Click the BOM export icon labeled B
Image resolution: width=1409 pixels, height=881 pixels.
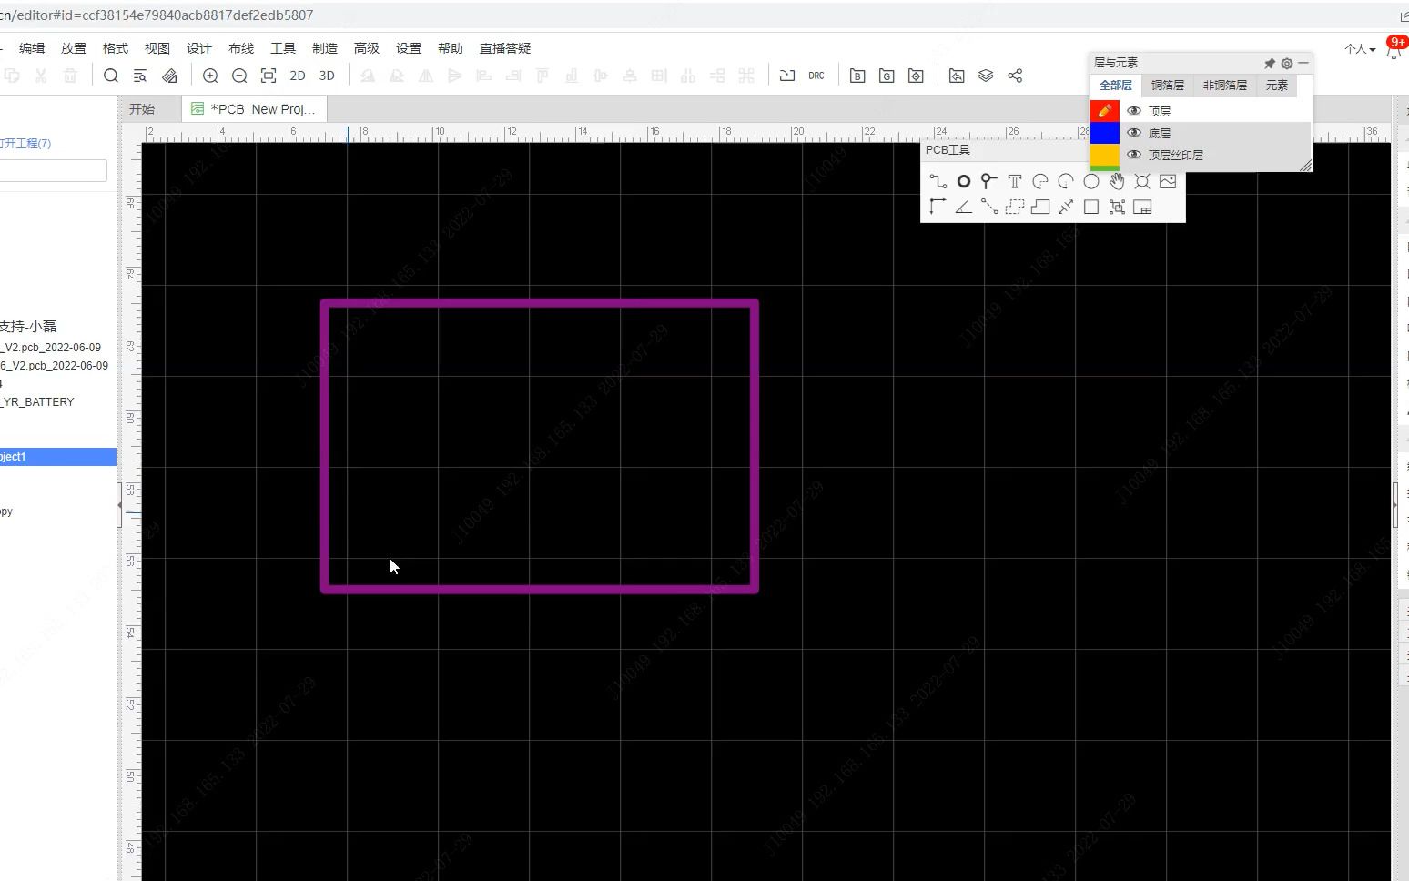[x=857, y=76]
